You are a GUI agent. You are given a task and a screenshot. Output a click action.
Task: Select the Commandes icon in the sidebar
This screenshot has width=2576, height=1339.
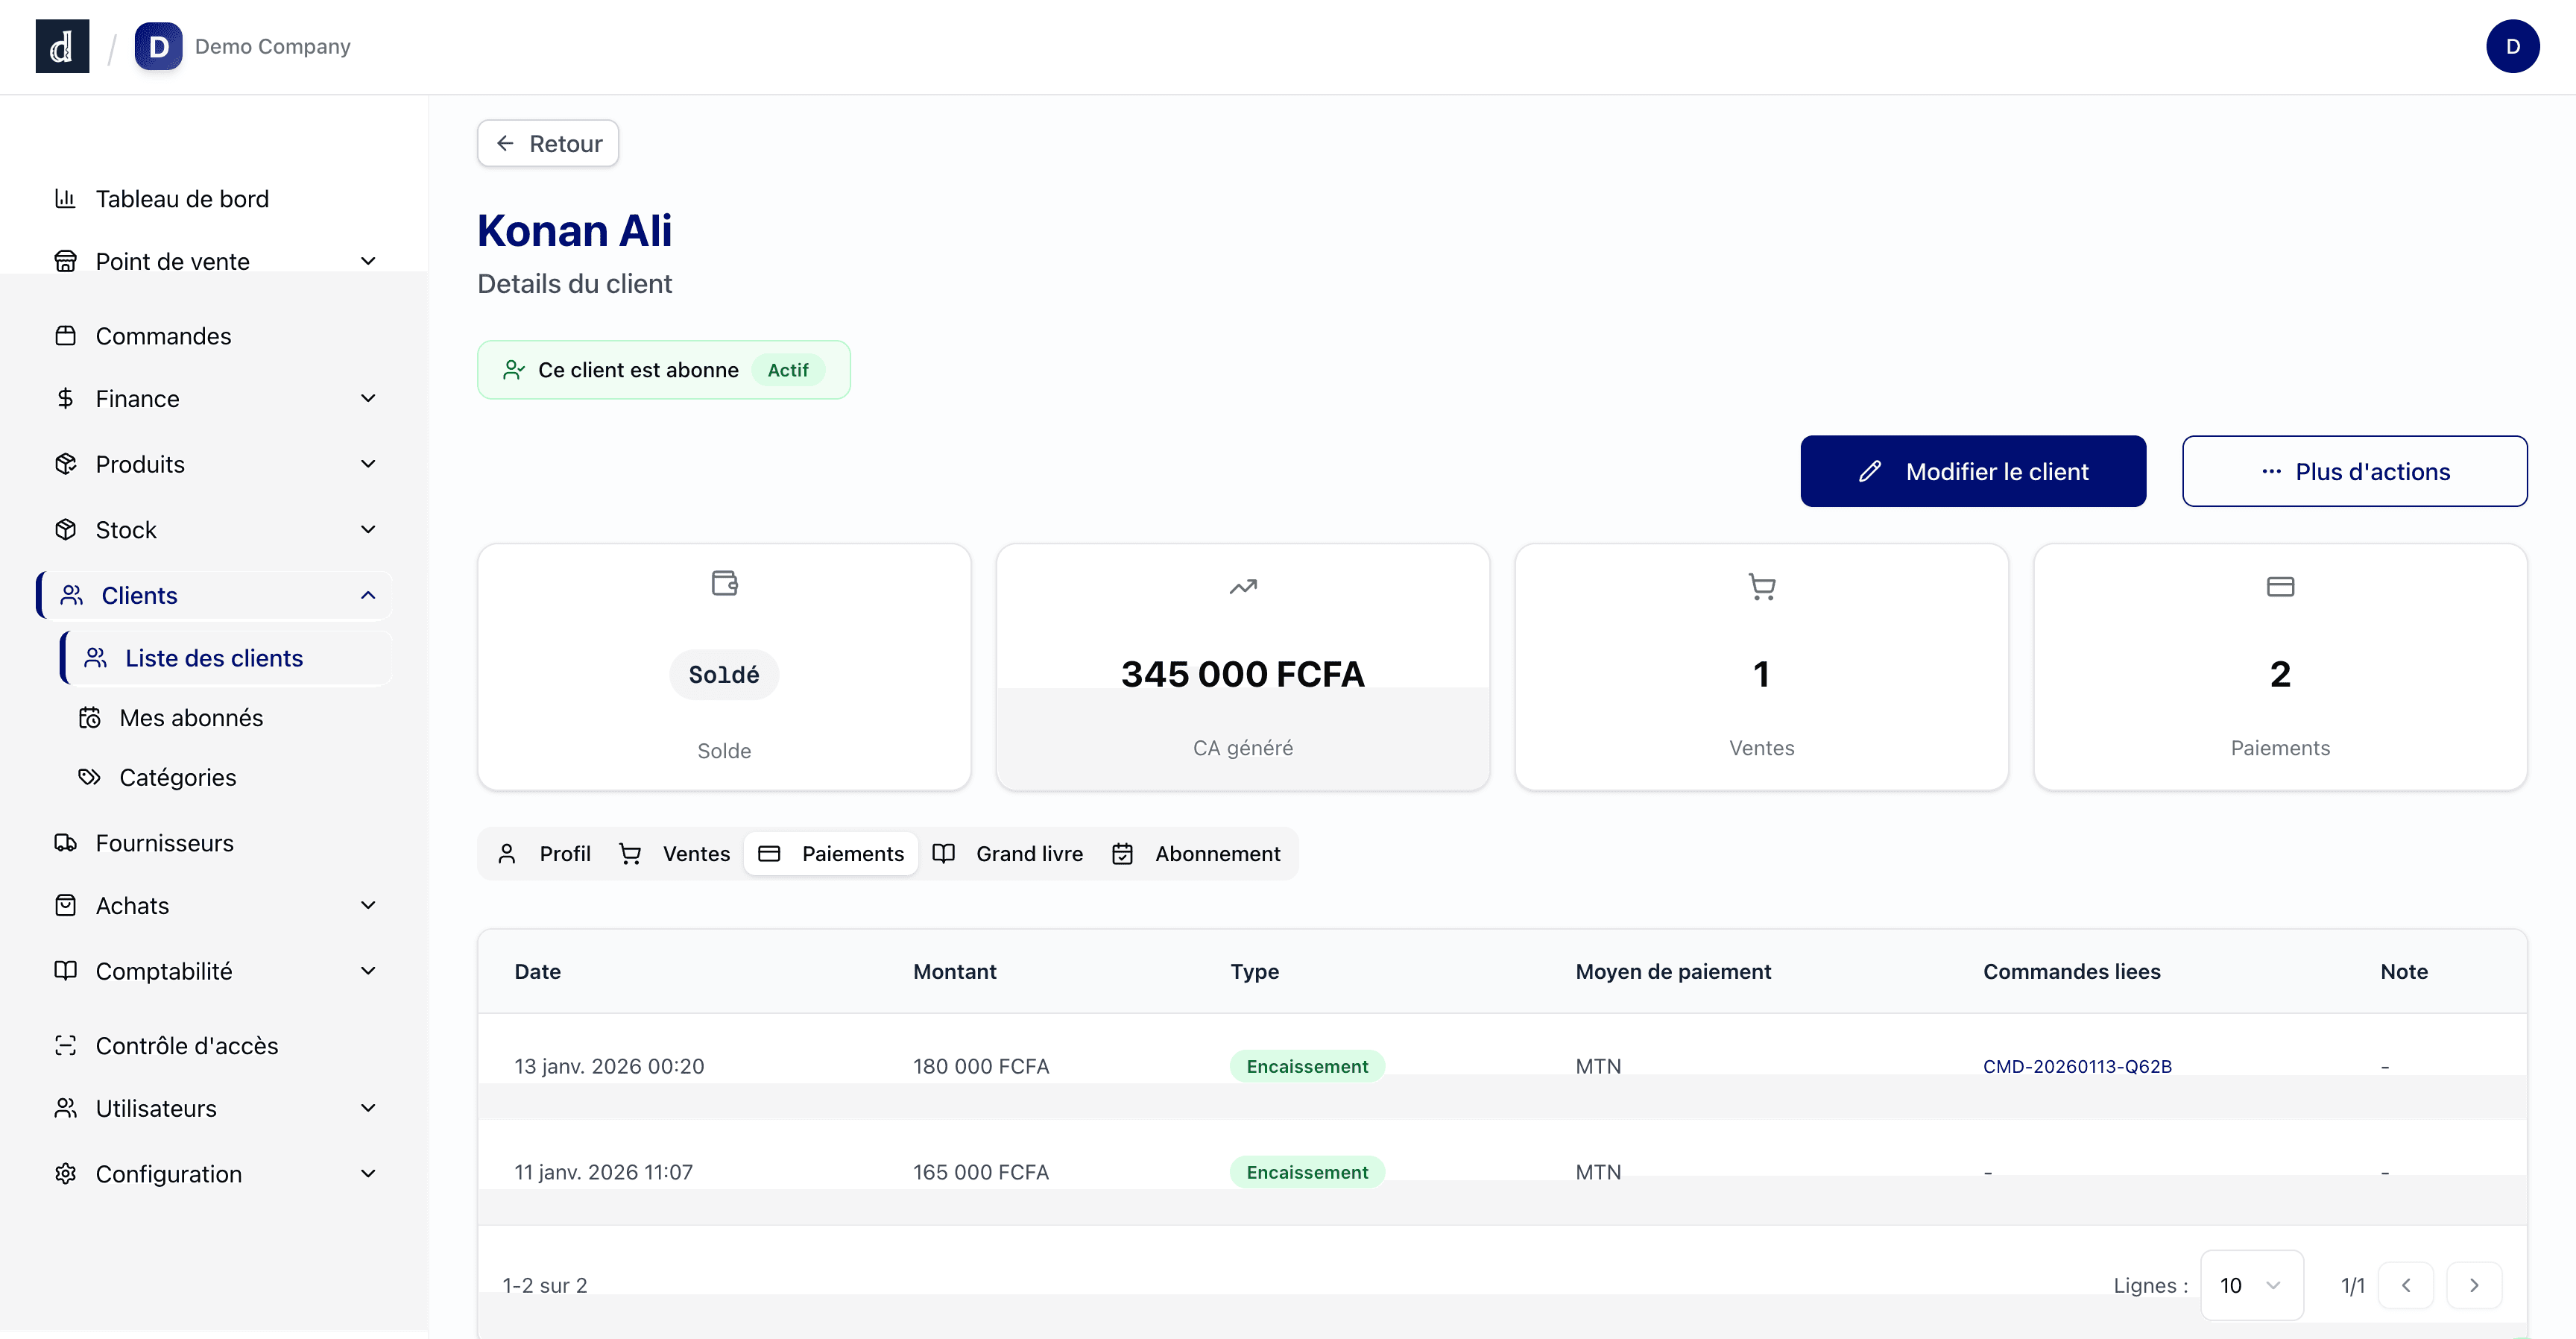(65, 336)
